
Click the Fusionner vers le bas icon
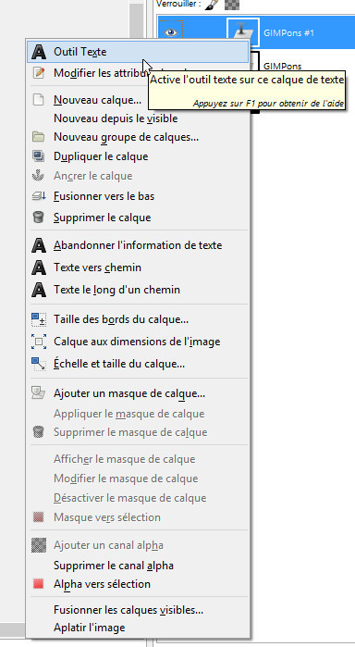click(38, 196)
